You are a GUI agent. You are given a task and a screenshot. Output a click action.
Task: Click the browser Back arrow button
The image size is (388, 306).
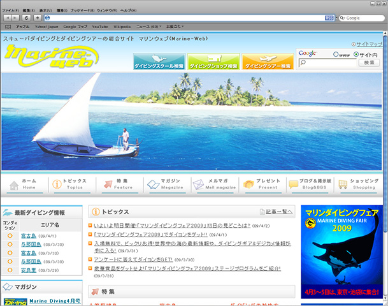pos(8,18)
